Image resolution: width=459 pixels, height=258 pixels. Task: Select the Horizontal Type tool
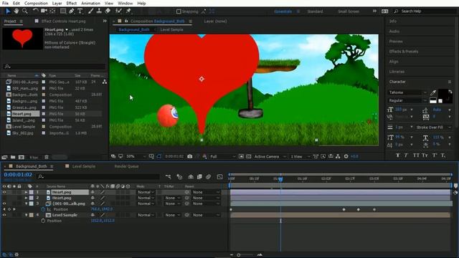[80, 11]
